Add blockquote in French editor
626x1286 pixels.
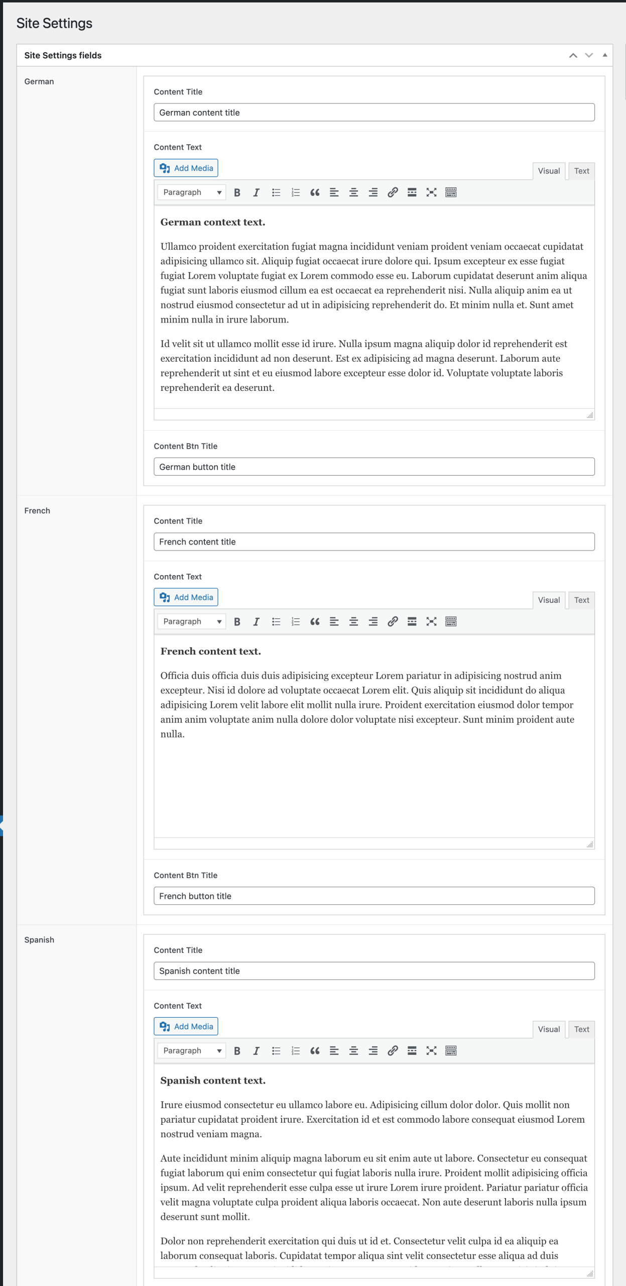click(x=315, y=621)
